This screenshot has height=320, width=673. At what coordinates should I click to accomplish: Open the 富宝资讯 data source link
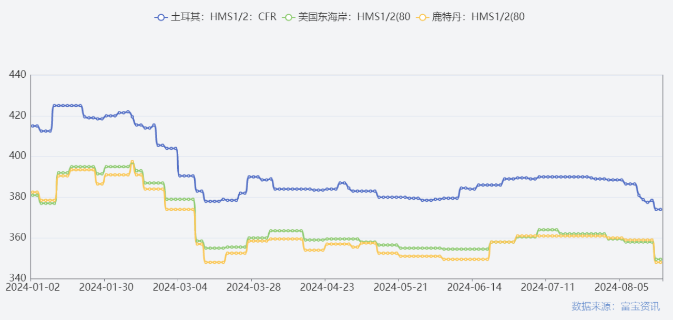coord(615,306)
